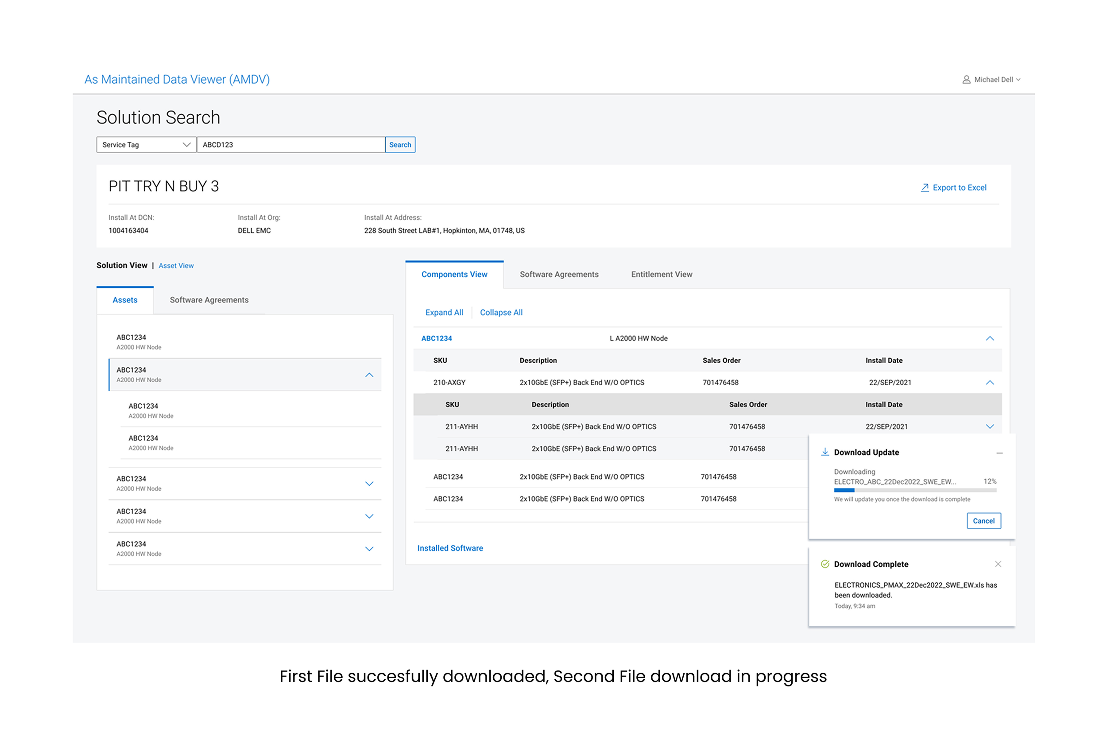Screen dimensions: 1107x740
Task: Close the Download Complete notification
Action: tap(998, 564)
